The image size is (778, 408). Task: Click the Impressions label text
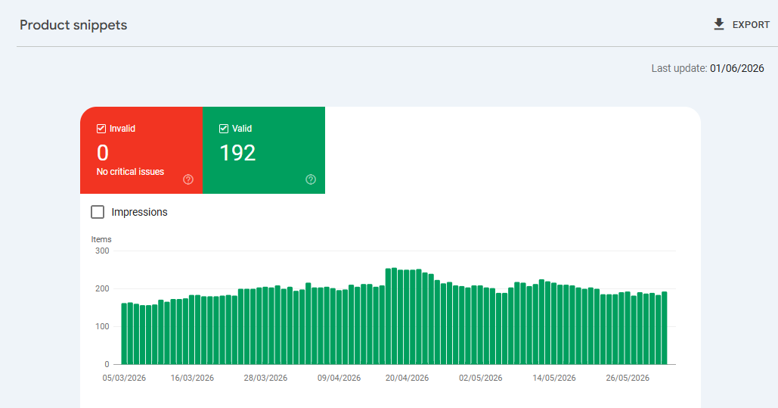139,212
